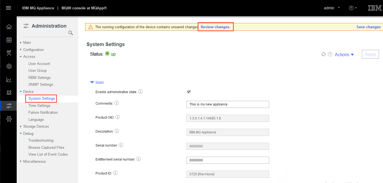This screenshot has height=183, width=383.
Task: Open the admin user dropdown
Action: 332,8
